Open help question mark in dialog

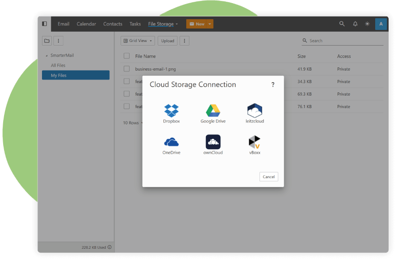click(273, 84)
